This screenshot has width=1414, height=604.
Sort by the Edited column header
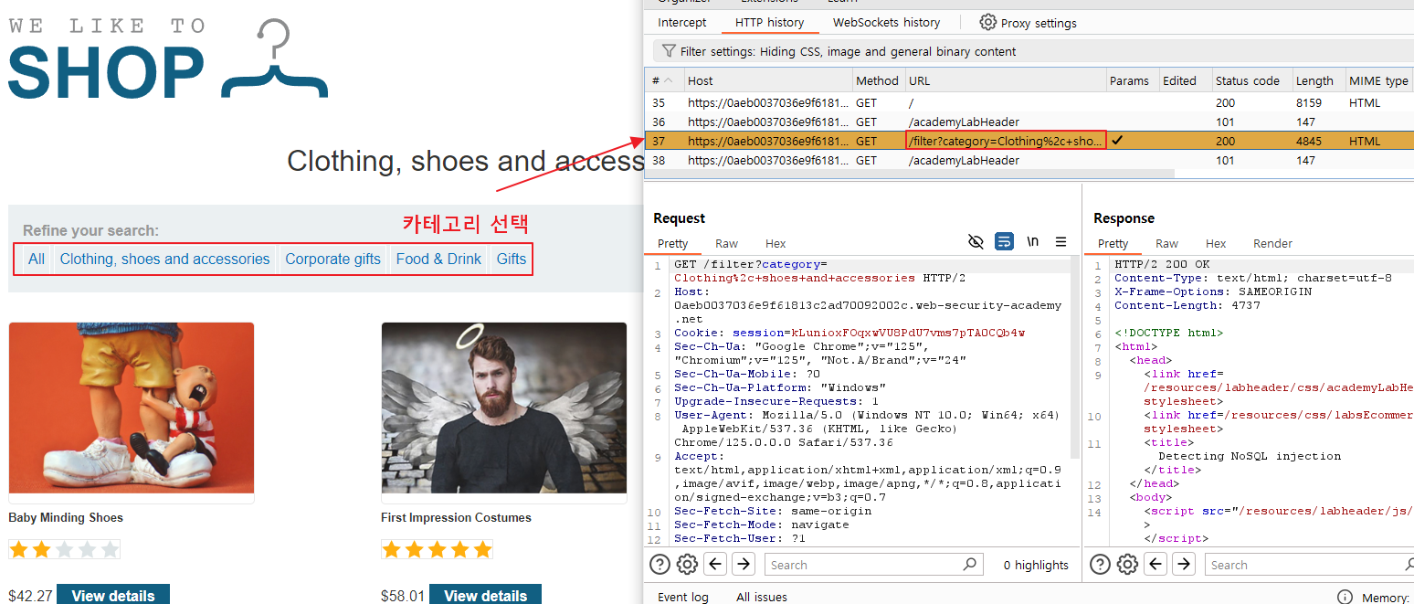click(1186, 80)
